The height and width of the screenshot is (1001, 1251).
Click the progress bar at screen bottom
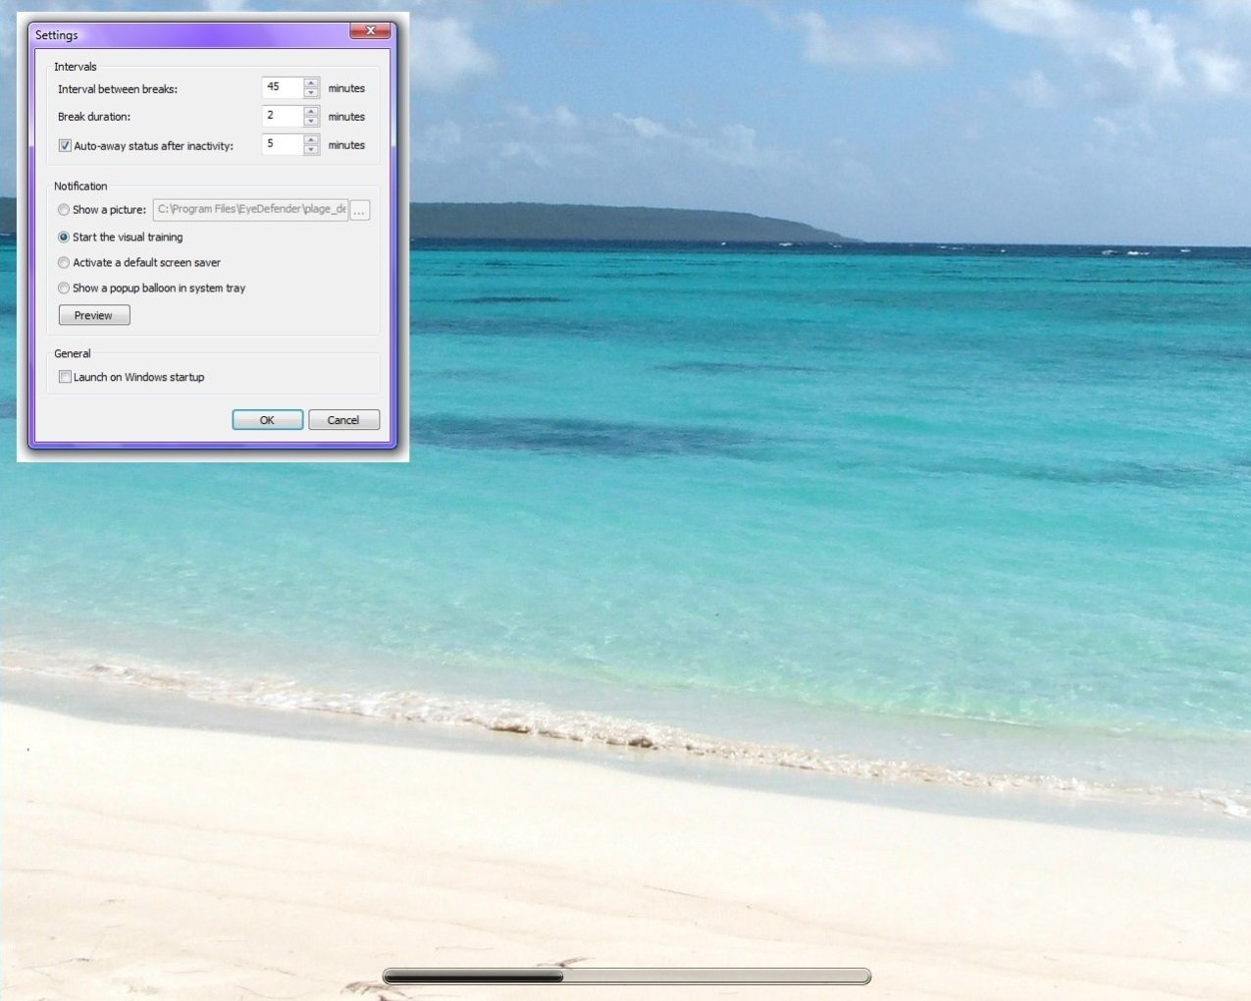[626, 975]
